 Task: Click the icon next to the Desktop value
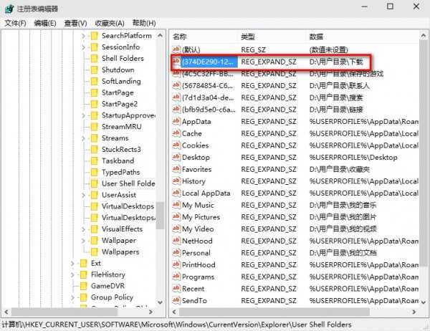click(176, 158)
